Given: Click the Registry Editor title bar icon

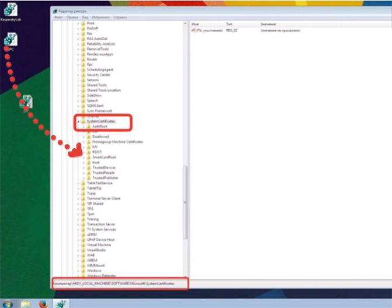Looking at the screenshot, I should pyautogui.click(x=55, y=11).
